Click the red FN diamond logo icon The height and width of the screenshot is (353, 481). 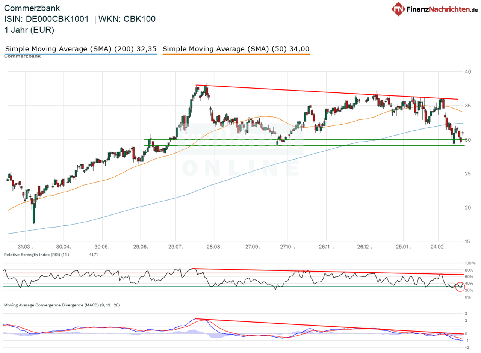pos(398,9)
